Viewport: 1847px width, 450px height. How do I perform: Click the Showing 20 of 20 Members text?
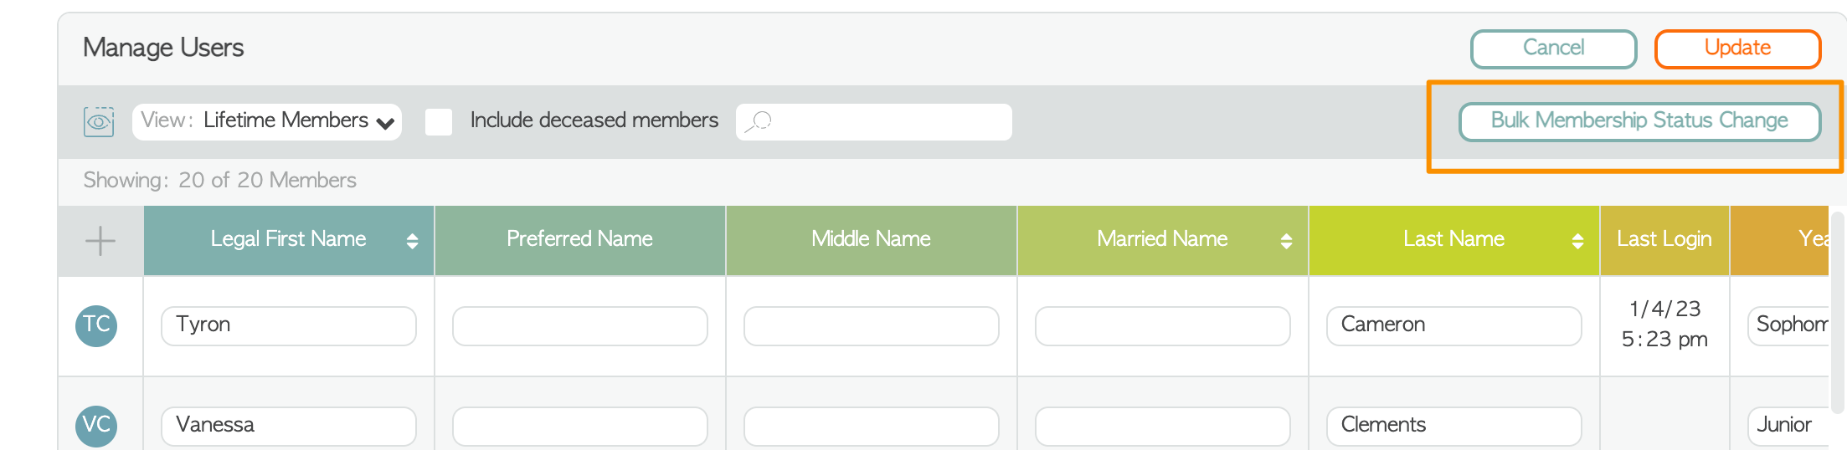coord(219,180)
